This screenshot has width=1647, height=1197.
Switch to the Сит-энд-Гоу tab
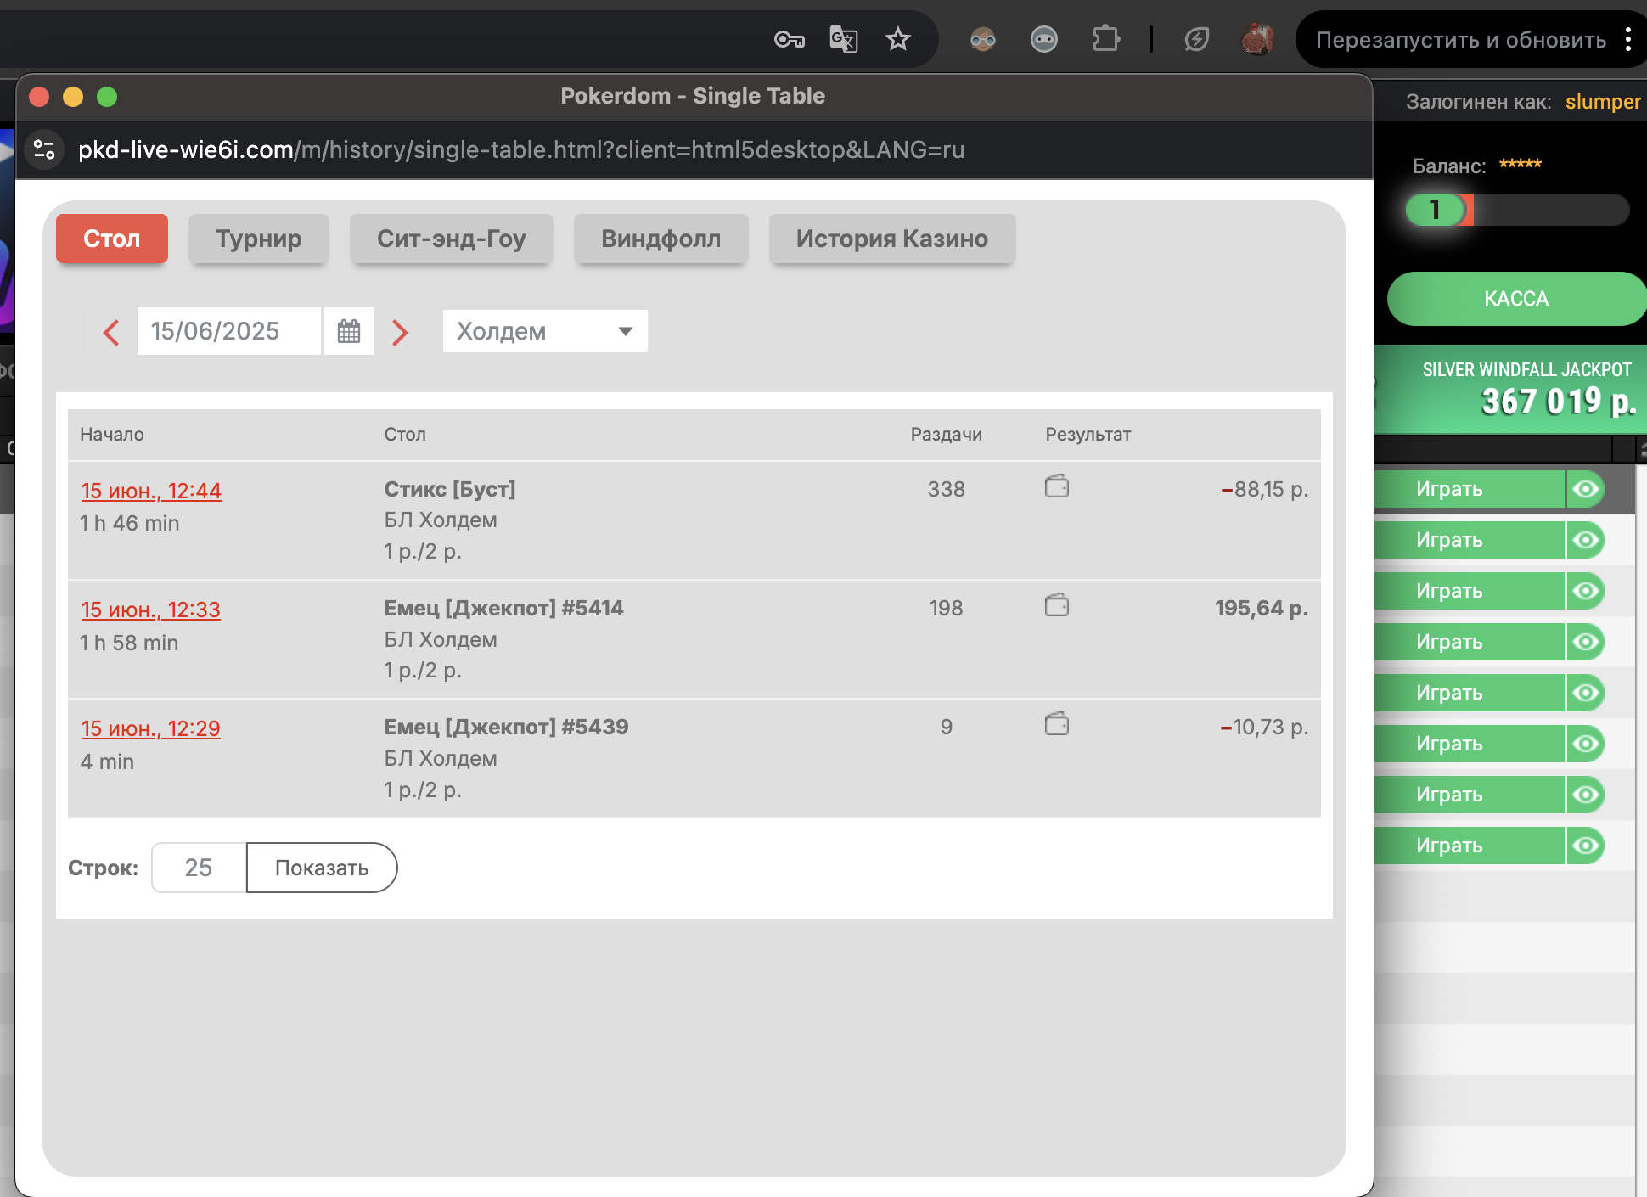tap(452, 239)
